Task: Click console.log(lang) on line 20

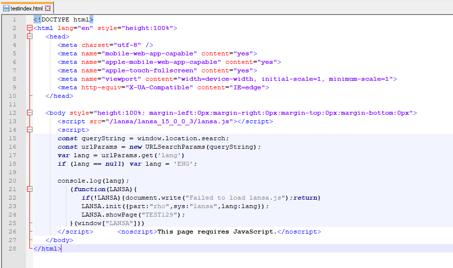Action: [x=91, y=181]
